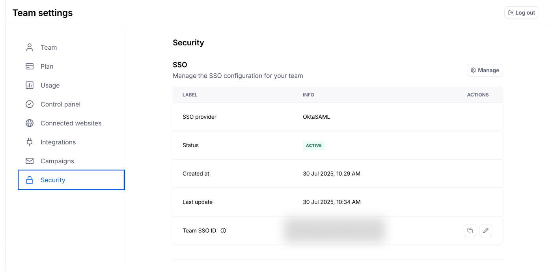Click the Integrations plug icon
Screen dimensions: 556x271
pos(30,142)
